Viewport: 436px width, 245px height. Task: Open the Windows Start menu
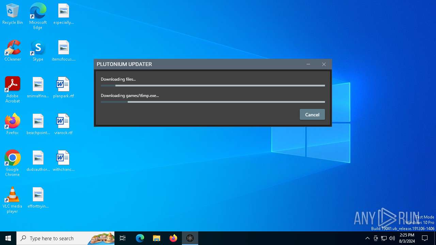pos(8,238)
